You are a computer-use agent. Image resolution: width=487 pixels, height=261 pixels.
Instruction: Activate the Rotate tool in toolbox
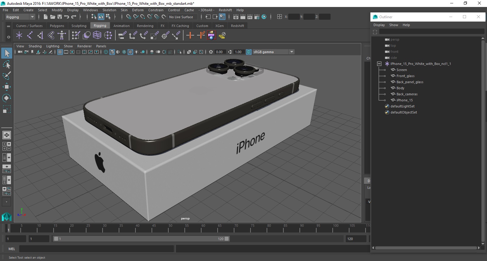[x=7, y=98]
